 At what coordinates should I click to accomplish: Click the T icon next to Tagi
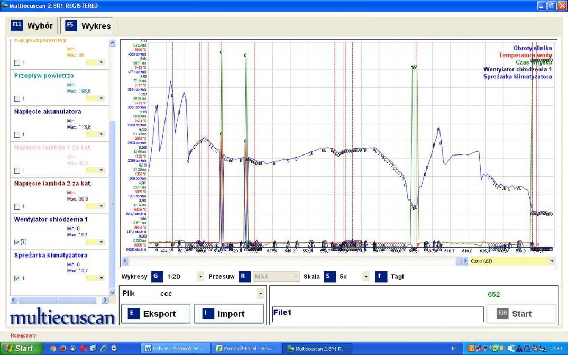[381, 276]
